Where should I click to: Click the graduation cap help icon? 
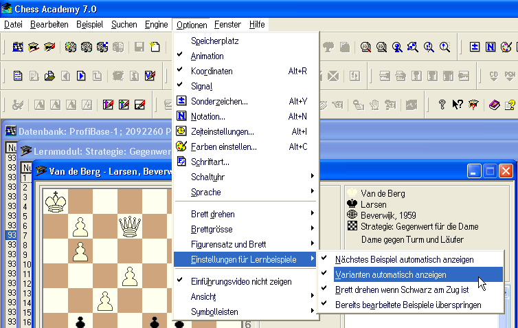473,105
